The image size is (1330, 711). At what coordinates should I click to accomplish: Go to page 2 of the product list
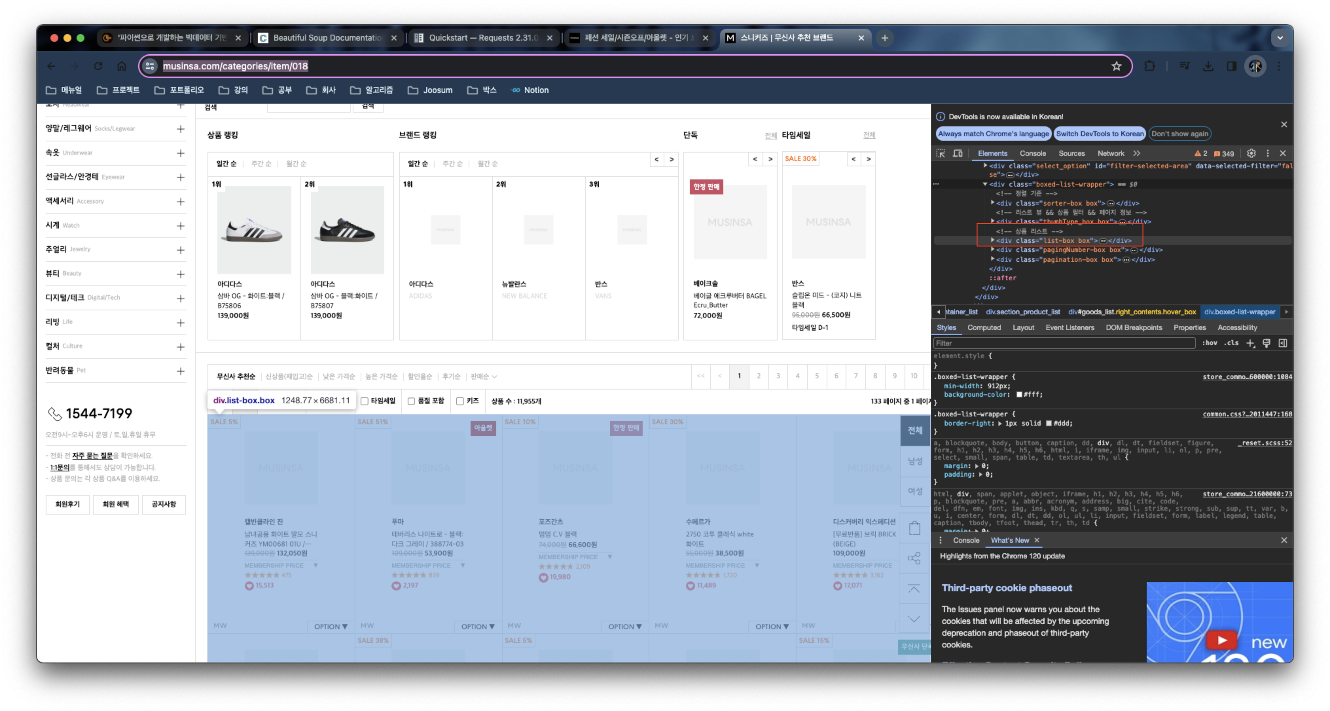759,376
